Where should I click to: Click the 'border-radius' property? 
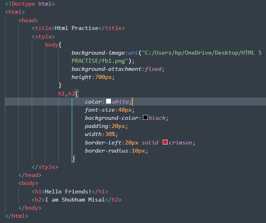[106, 151]
